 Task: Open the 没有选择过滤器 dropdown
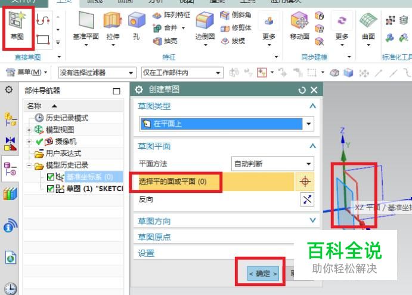click(97, 73)
